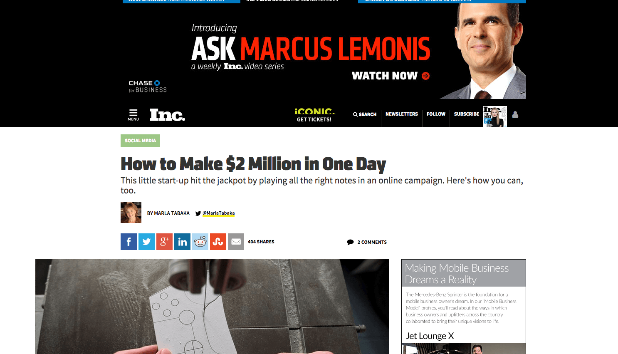
Task: Open the @MarlaTabaka Twitter link
Action: tap(218, 213)
